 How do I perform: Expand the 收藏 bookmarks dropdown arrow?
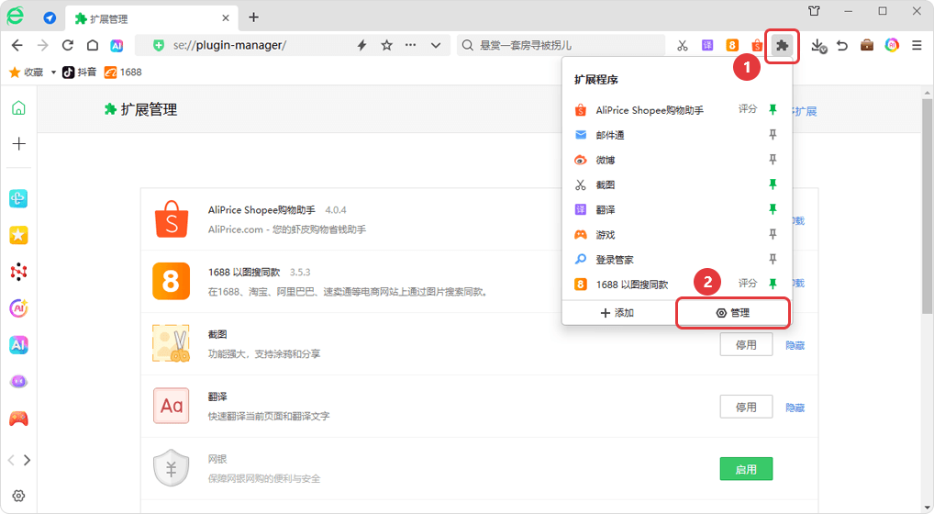(x=53, y=72)
